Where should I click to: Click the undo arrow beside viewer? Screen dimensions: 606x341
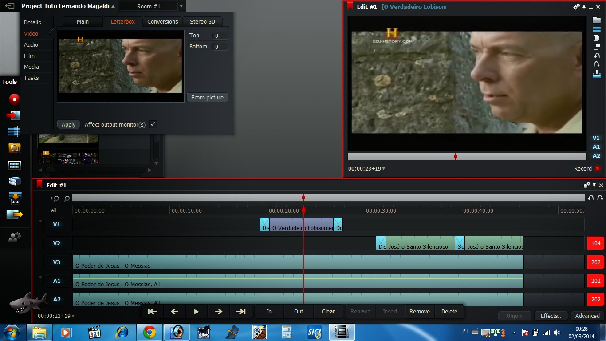597,56
